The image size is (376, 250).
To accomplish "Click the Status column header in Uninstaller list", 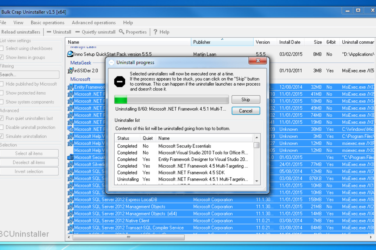I will coord(127,138).
